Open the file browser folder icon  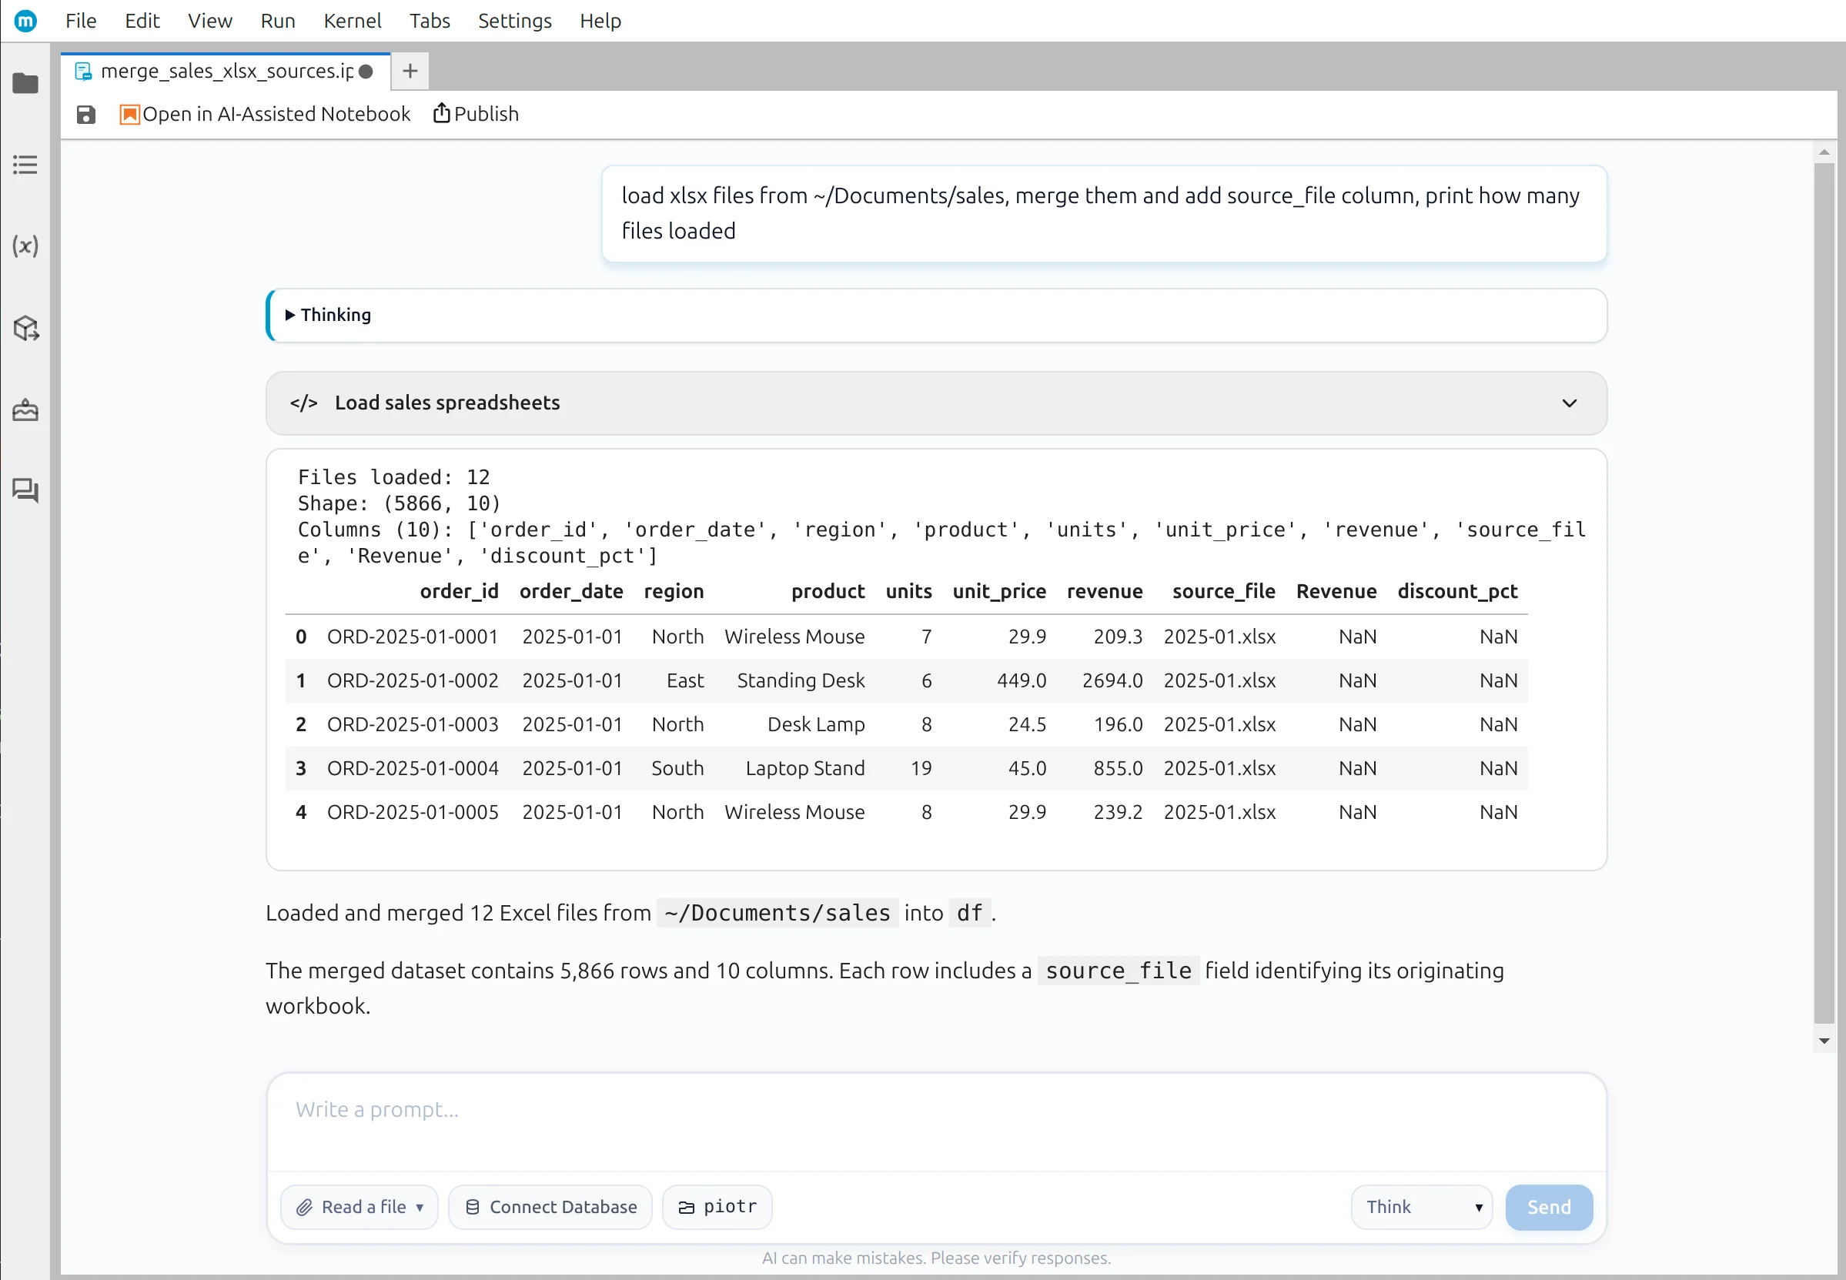point(25,83)
